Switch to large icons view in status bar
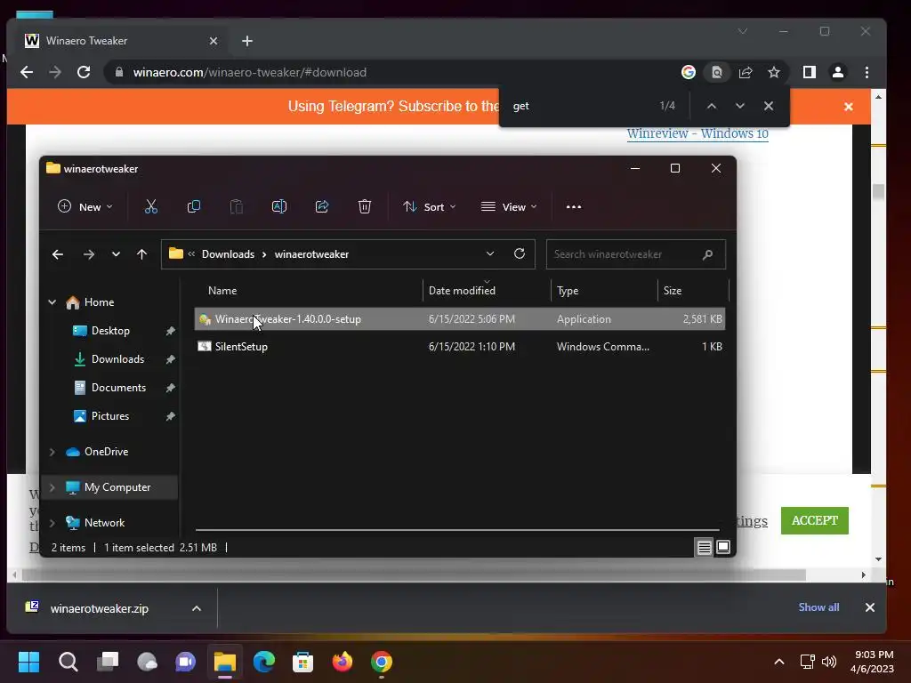 point(723,547)
